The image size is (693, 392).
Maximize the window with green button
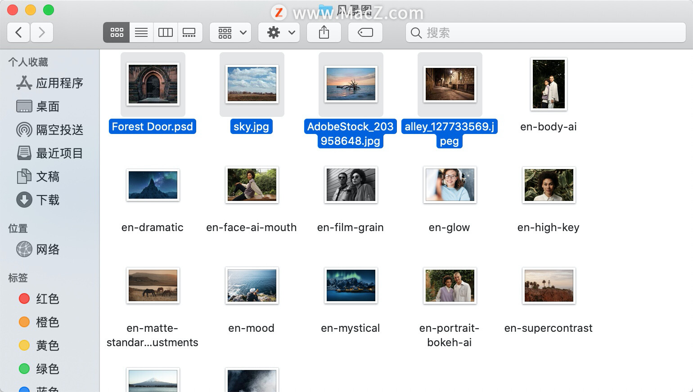[x=49, y=9]
